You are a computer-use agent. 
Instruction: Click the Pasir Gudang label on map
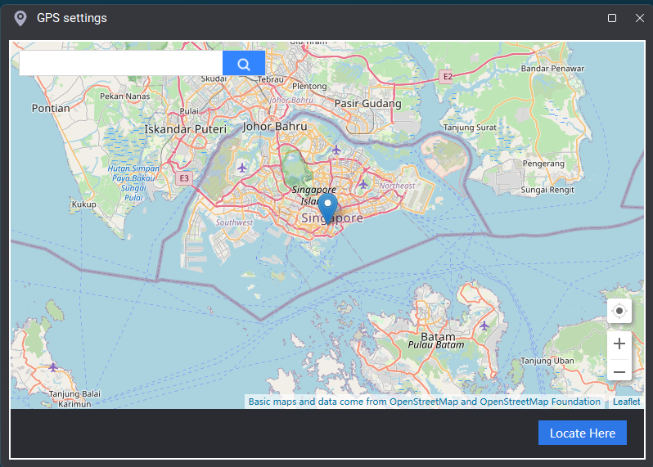368,104
